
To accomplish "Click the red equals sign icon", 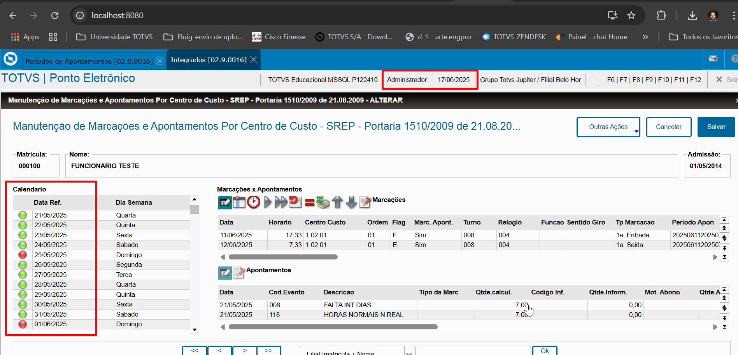I will click(310, 202).
